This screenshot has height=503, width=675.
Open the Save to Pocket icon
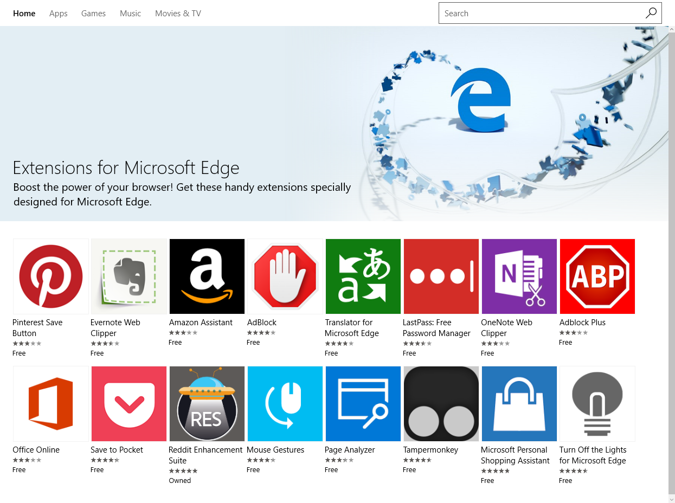(x=129, y=404)
